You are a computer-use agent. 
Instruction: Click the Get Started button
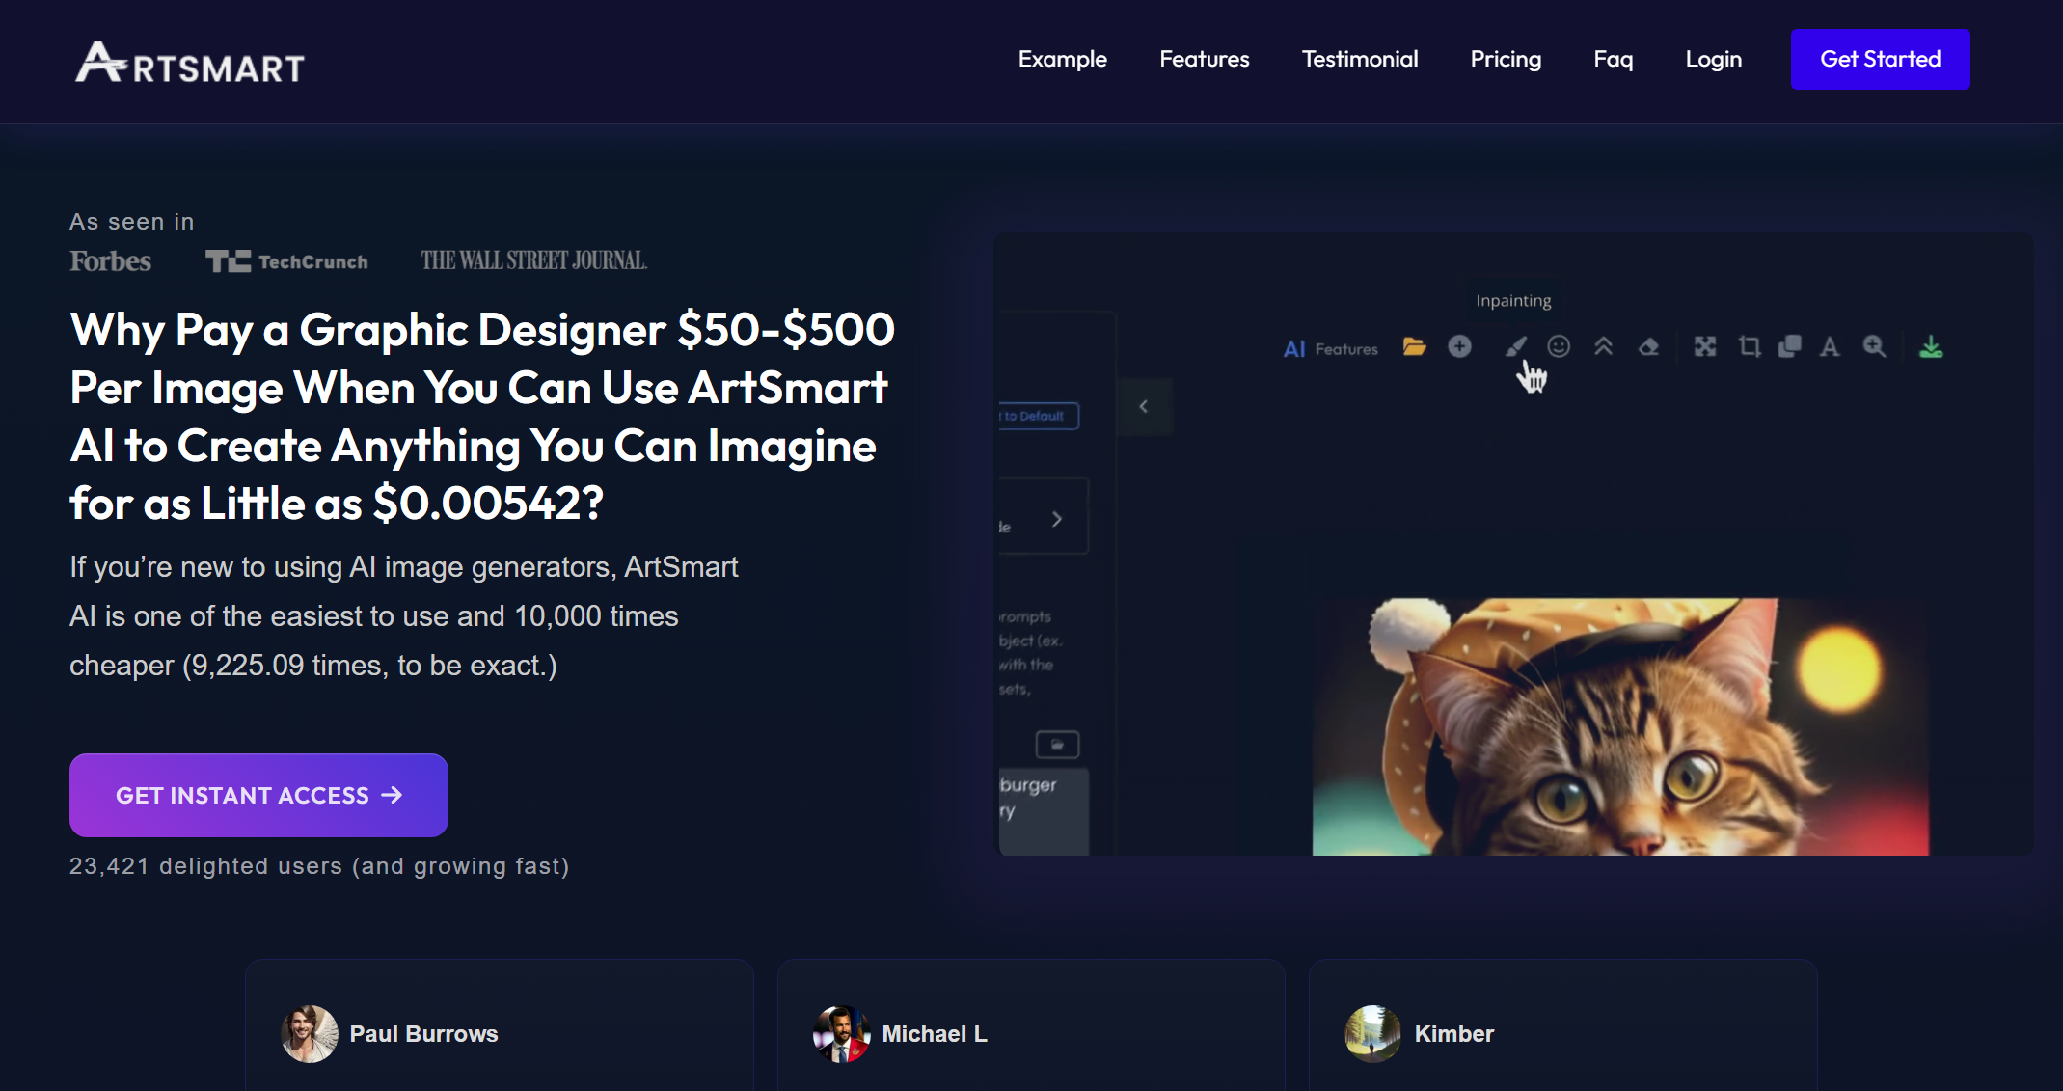tap(1881, 59)
